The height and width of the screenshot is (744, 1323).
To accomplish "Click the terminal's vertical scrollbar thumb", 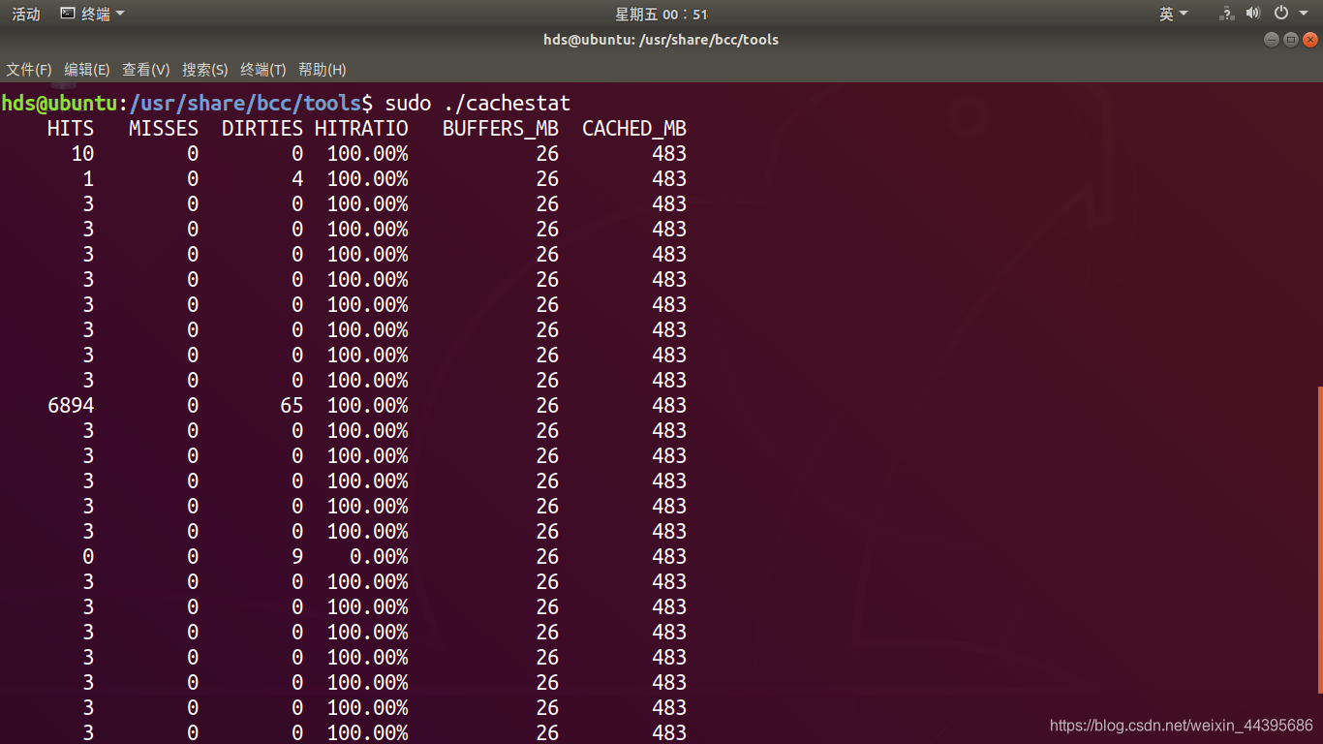I will tap(1319, 540).
